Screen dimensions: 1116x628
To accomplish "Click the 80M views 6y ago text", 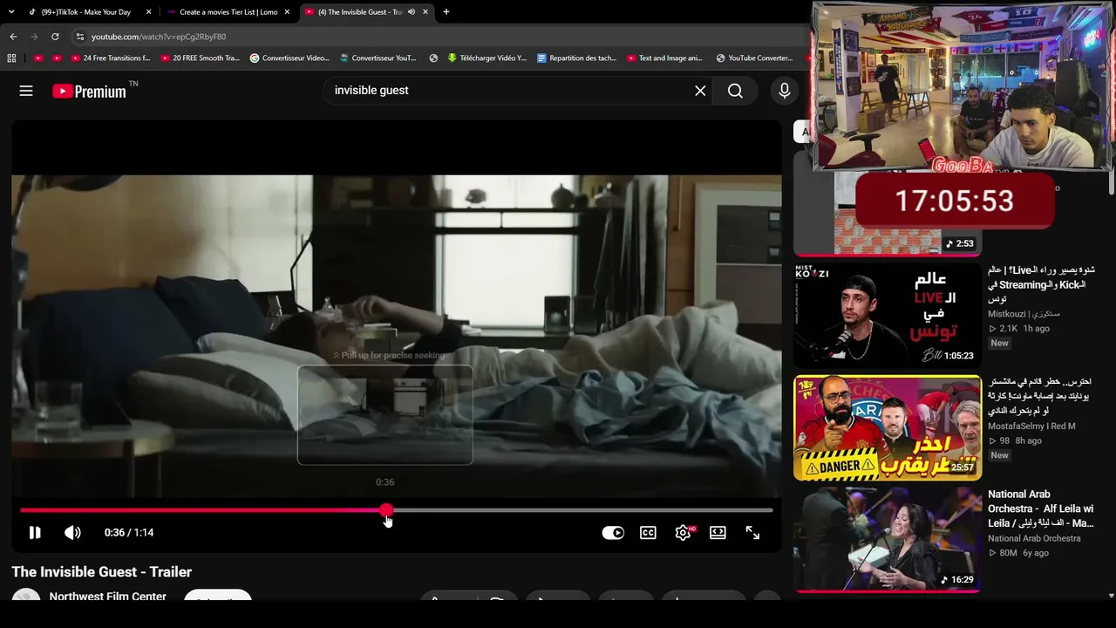I will point(1018,553).
